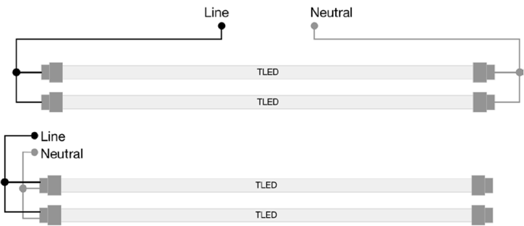
Task: Click the black Line terminal dot, bottom diagram
Action: click(34, 135)
